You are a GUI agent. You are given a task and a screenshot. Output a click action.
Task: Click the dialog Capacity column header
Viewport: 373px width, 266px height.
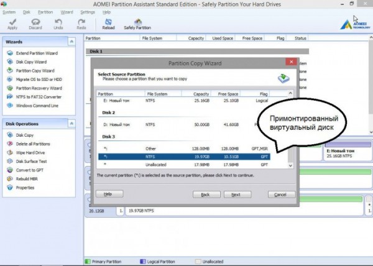click(196, 94)
